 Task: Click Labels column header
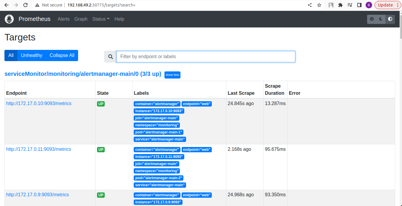point(141,93)
